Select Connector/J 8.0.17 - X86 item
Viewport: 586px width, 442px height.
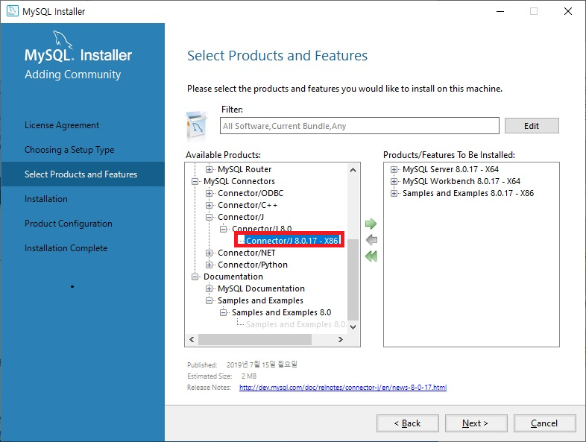292,240
